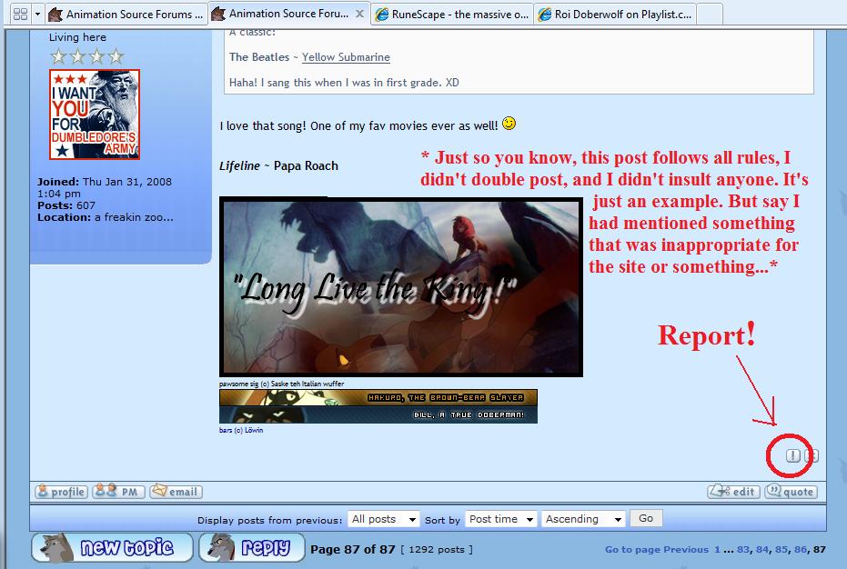
Task: Open the All posts dropdown
Action: click(384, 519)
